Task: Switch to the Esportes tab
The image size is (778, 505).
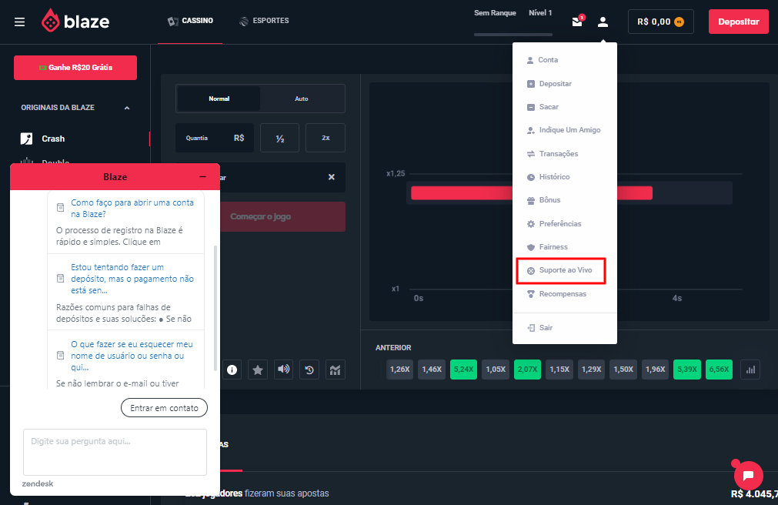Action: [264, 21]
